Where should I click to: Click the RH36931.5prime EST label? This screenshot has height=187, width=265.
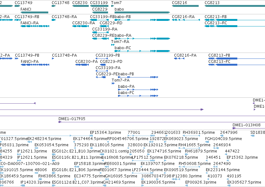(199, 133)
